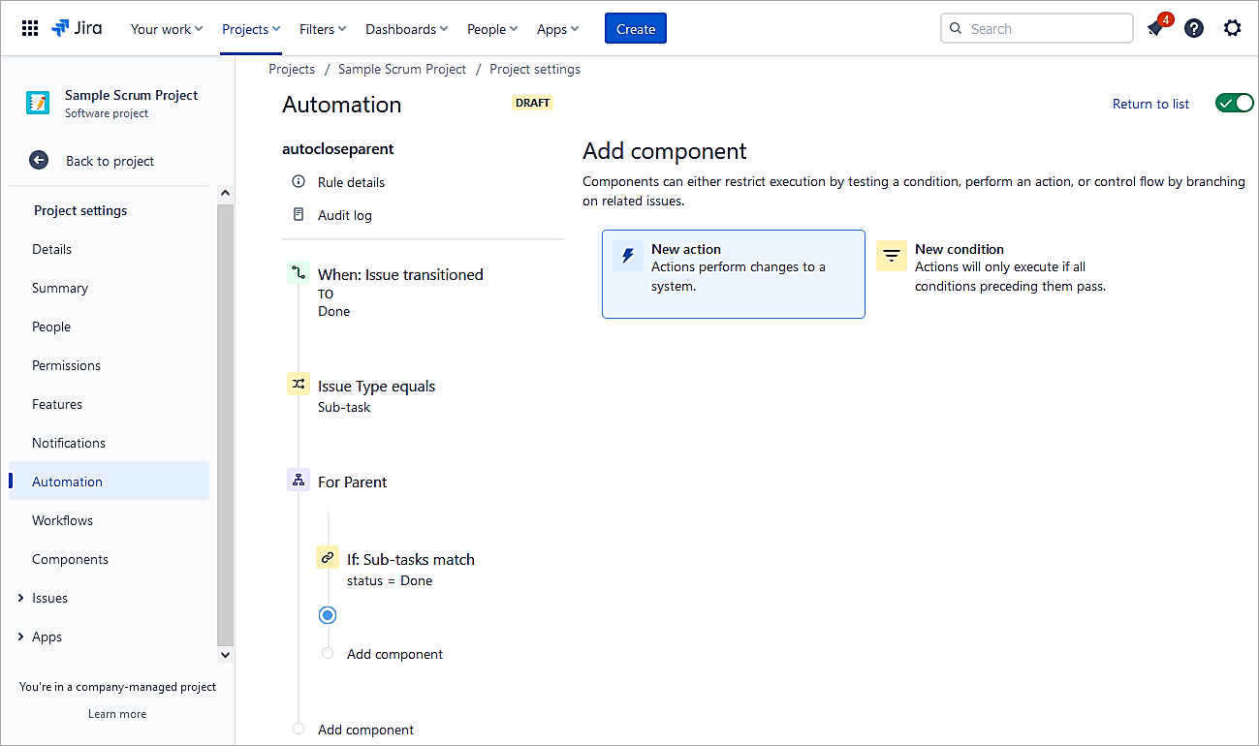Expand the Apps section in sidebar

pyautogui.click(x=21, y=637)
